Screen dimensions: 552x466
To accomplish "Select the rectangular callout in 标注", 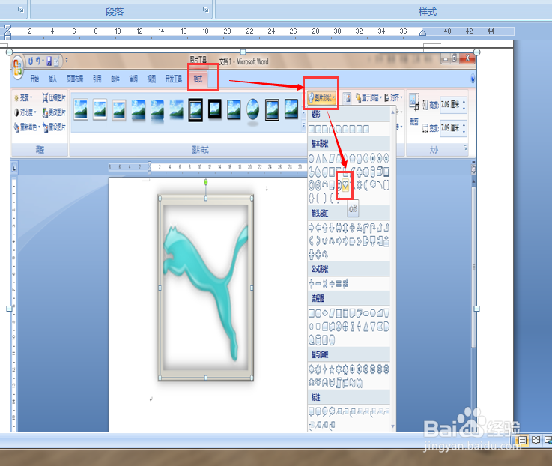I will [312, 411].
